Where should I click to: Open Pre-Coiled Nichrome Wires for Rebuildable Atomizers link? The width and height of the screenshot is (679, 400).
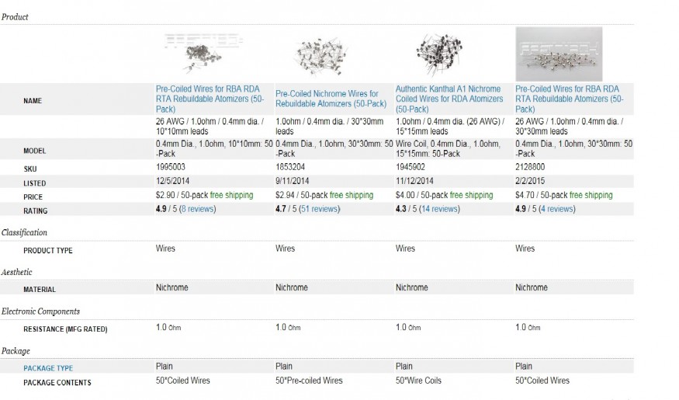pos(331,99)
